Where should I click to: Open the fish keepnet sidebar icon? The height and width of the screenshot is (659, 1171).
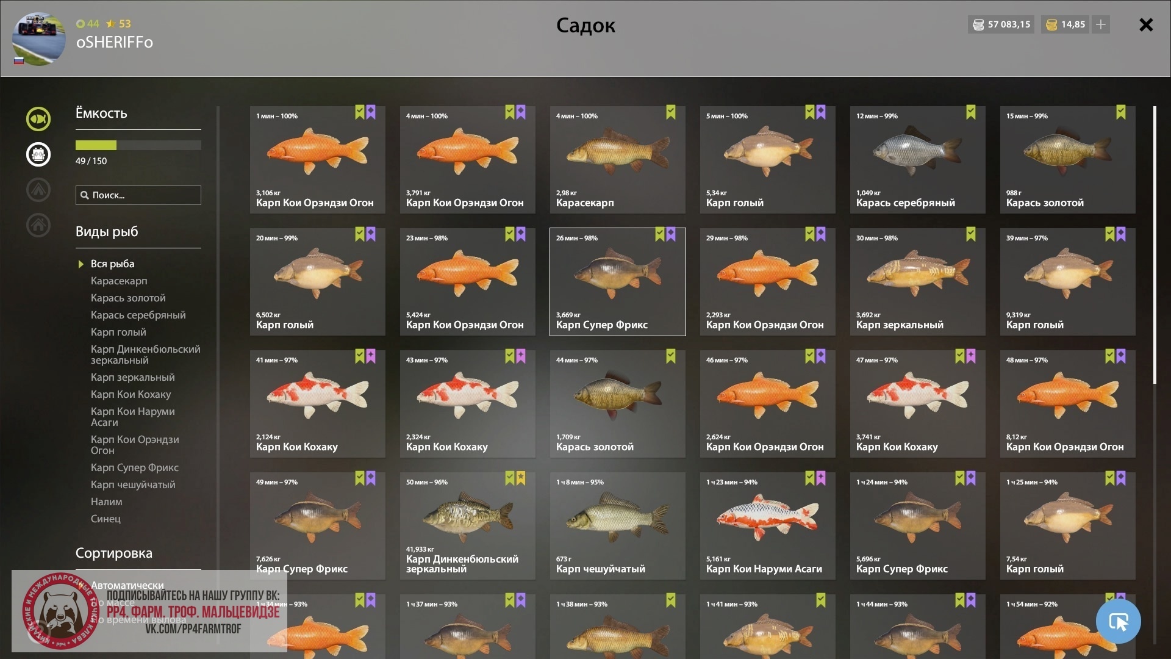[x=38, y=119]
